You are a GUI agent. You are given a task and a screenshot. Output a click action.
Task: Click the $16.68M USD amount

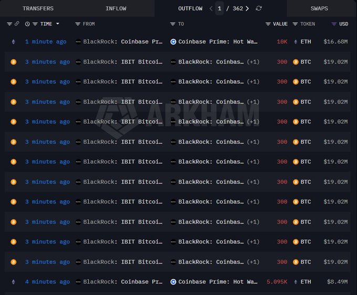click(x=335, y=41)
